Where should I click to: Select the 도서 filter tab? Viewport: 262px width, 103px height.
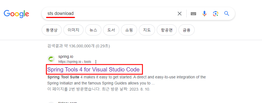click(x=111, y=30)
